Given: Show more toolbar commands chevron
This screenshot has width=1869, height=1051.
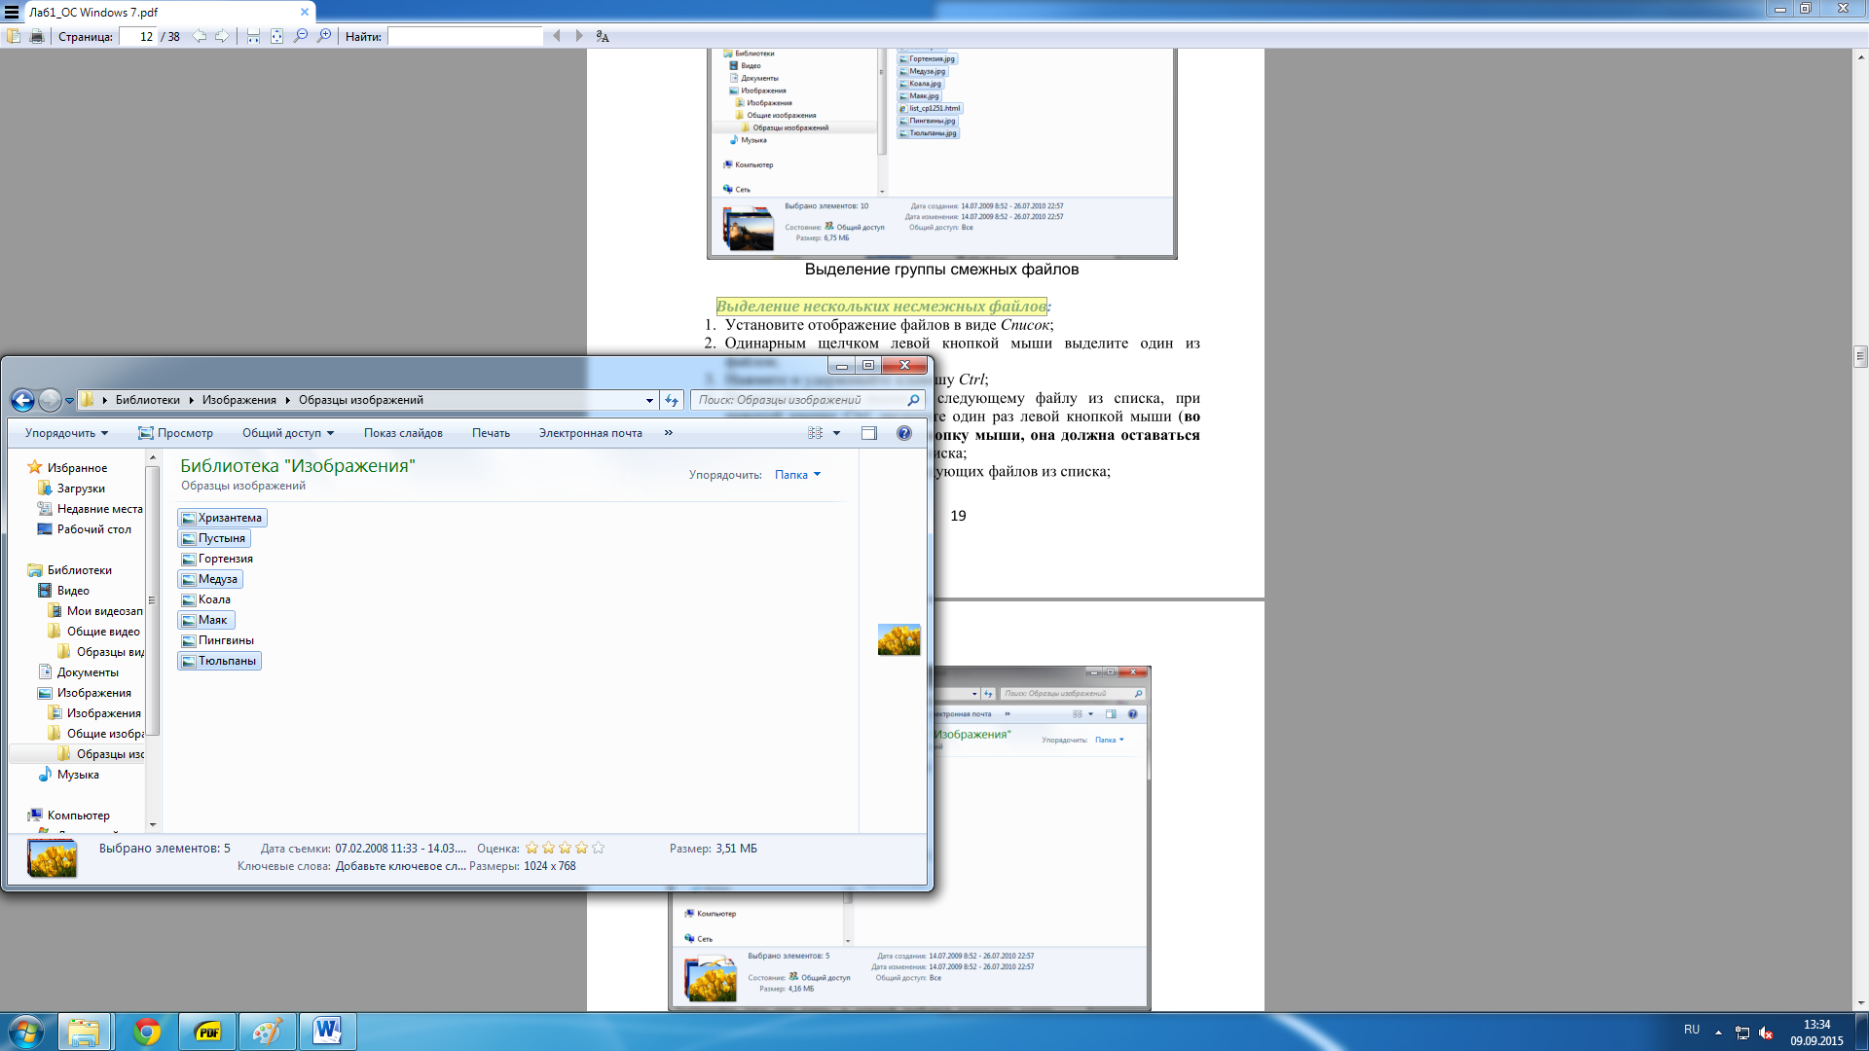Looking at the screenshot, I should [669, 433].
